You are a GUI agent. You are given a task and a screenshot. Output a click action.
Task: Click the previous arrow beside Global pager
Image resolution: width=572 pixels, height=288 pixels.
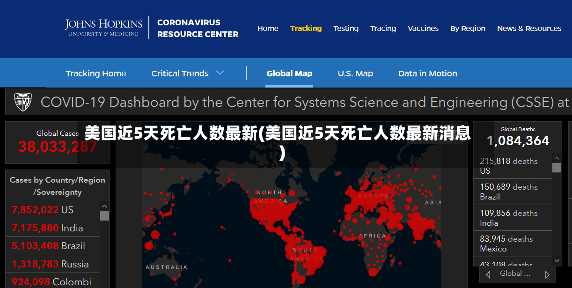tap(488, 274)
